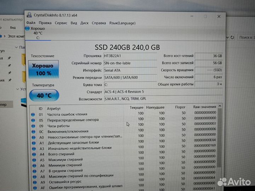Image resolution: width=255 pixels, height=191 pixels.
Task: Click status icon of attribute 0C Включения/отключения
Action: (34, 132)
